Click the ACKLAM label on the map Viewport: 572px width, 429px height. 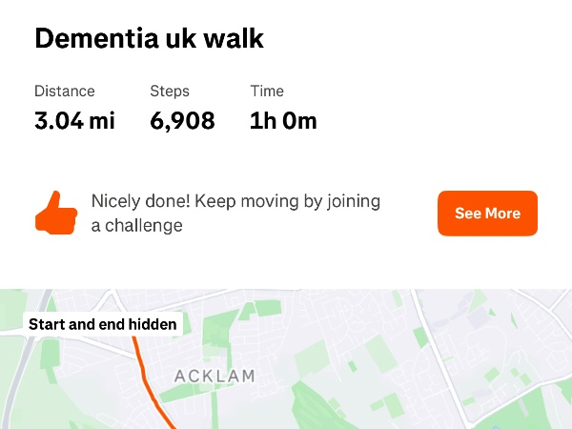point(214,377)
